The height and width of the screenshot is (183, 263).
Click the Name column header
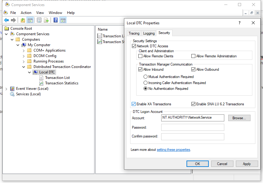coord(103,29)
